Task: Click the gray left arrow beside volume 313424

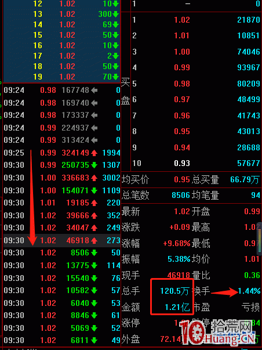Action: [x=94, y=140]
